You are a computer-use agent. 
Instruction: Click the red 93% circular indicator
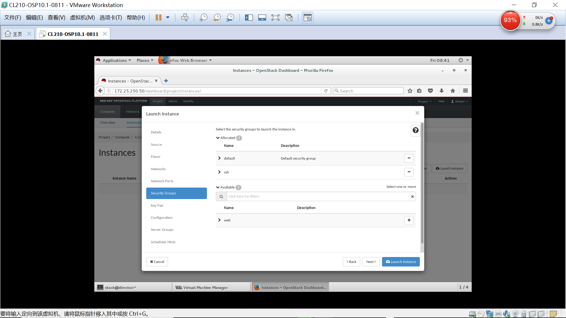511,20
